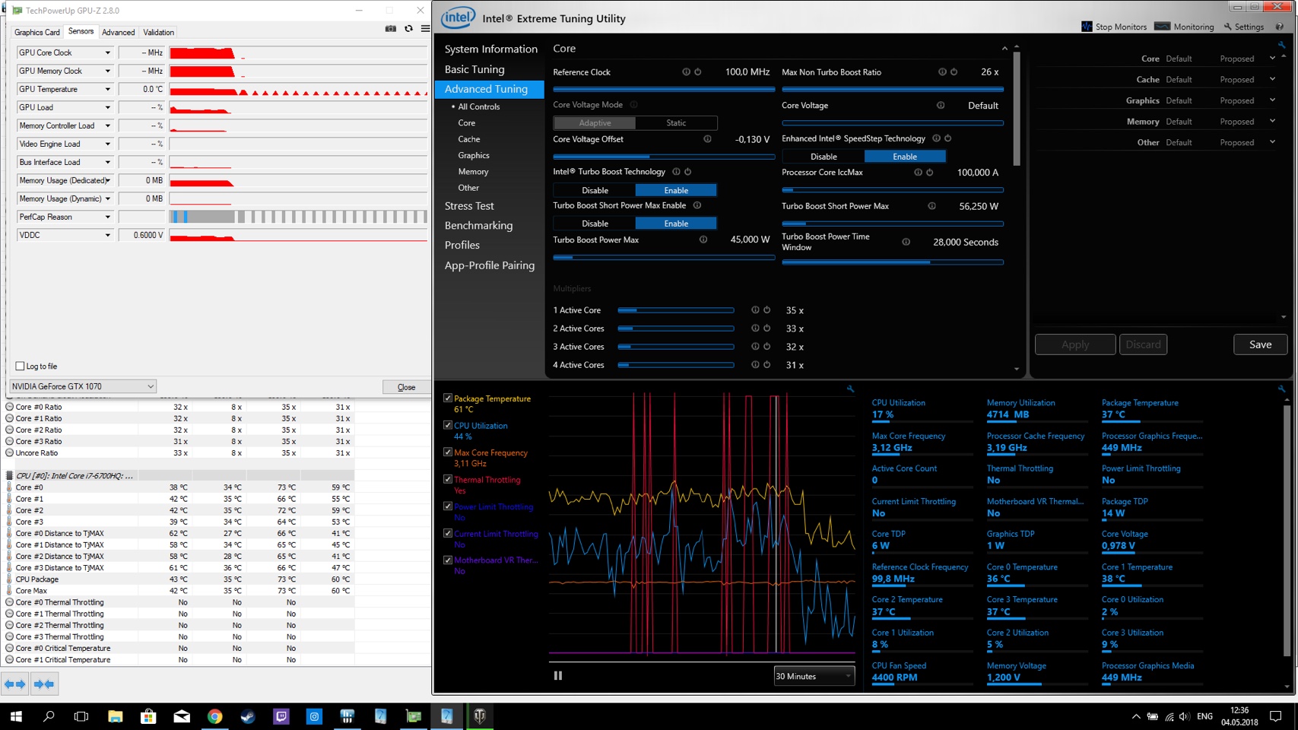Disable Intel Turbo Boost Technology
Viewport: 1298px width, 730px height.
[x=595, y=190]
